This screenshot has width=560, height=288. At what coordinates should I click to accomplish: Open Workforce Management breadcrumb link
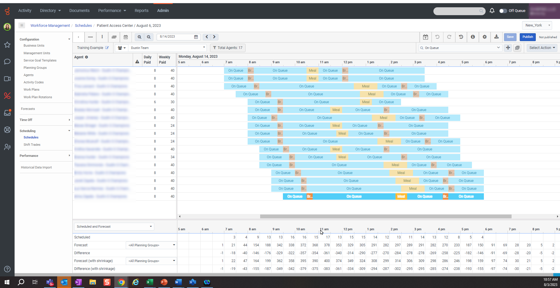pos(50,25)
